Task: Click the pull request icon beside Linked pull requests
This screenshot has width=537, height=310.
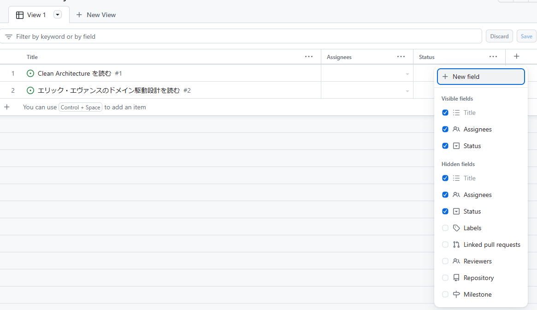Action: coord(456,244)
